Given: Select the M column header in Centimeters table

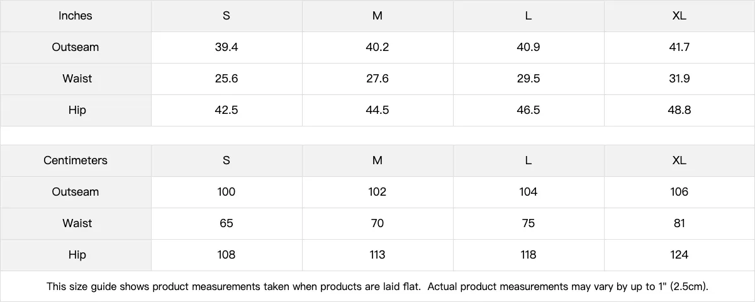Looking at the screenshot, I should [x=377, y=160].
